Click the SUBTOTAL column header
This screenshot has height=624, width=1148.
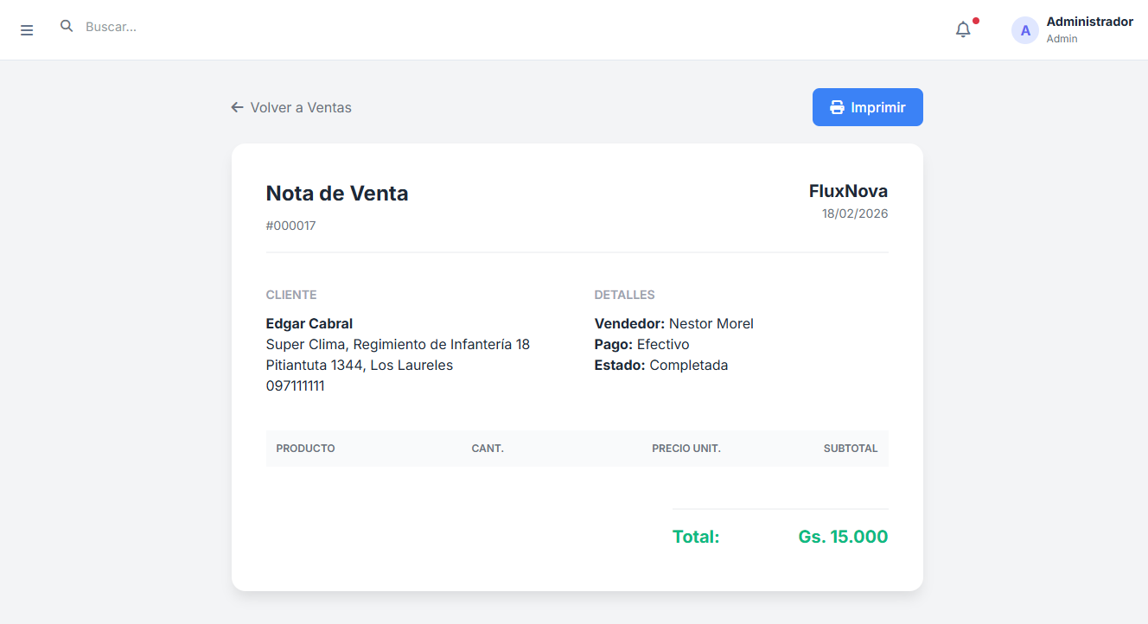coord(850,449)
